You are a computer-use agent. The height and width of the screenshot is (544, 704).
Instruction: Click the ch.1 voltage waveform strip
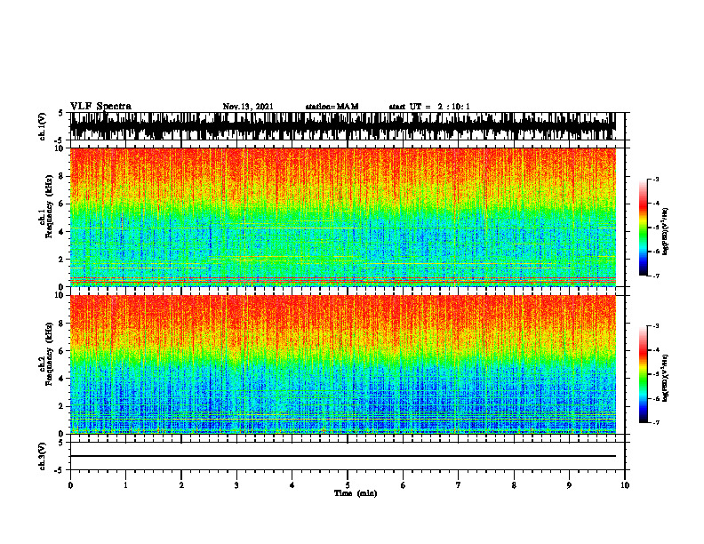click(342, 126)
